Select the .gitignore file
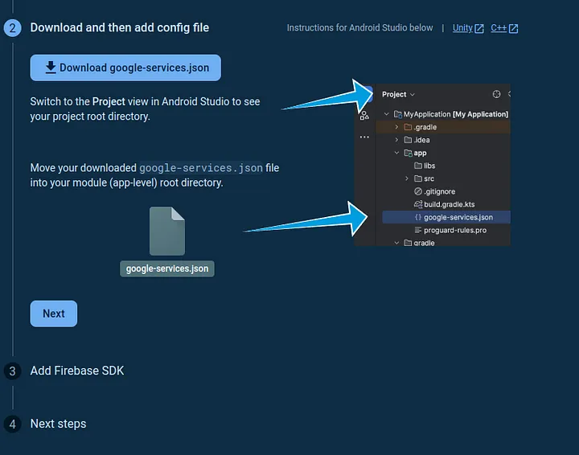Image resolution: width=579 pixels, height=455 pixels. pos(434,191)
